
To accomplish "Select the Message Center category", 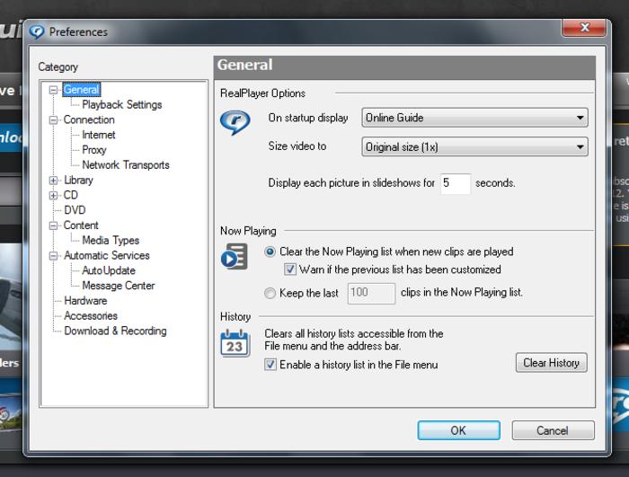I will [118, 286].
